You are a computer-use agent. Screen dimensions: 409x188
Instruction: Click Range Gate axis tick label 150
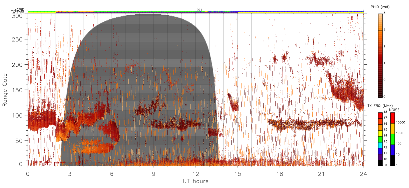coord(18,90)
